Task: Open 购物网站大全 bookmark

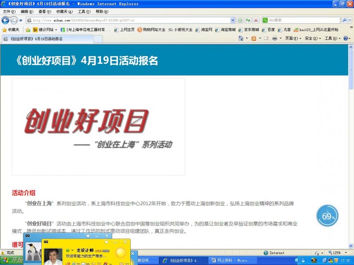Action: [x=151, y=29]
